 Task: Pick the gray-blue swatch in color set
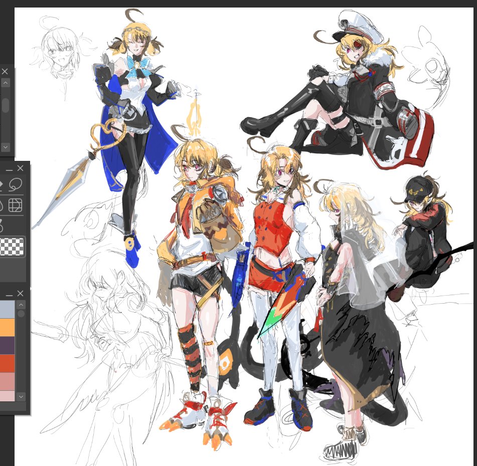click(7, 309)
